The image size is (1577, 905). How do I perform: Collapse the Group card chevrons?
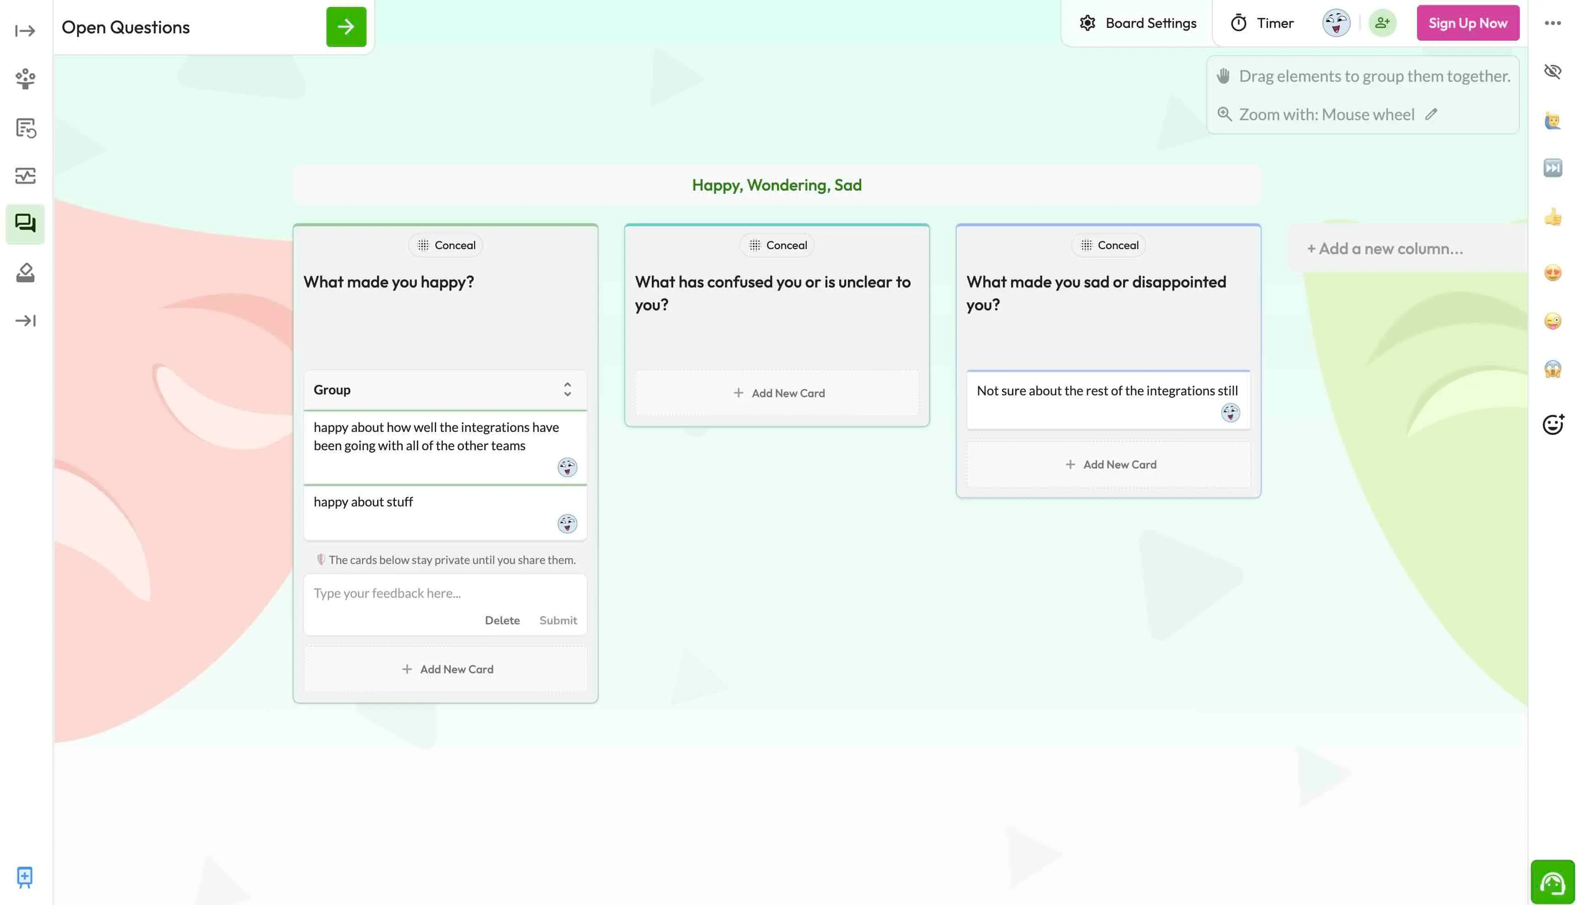567,390
